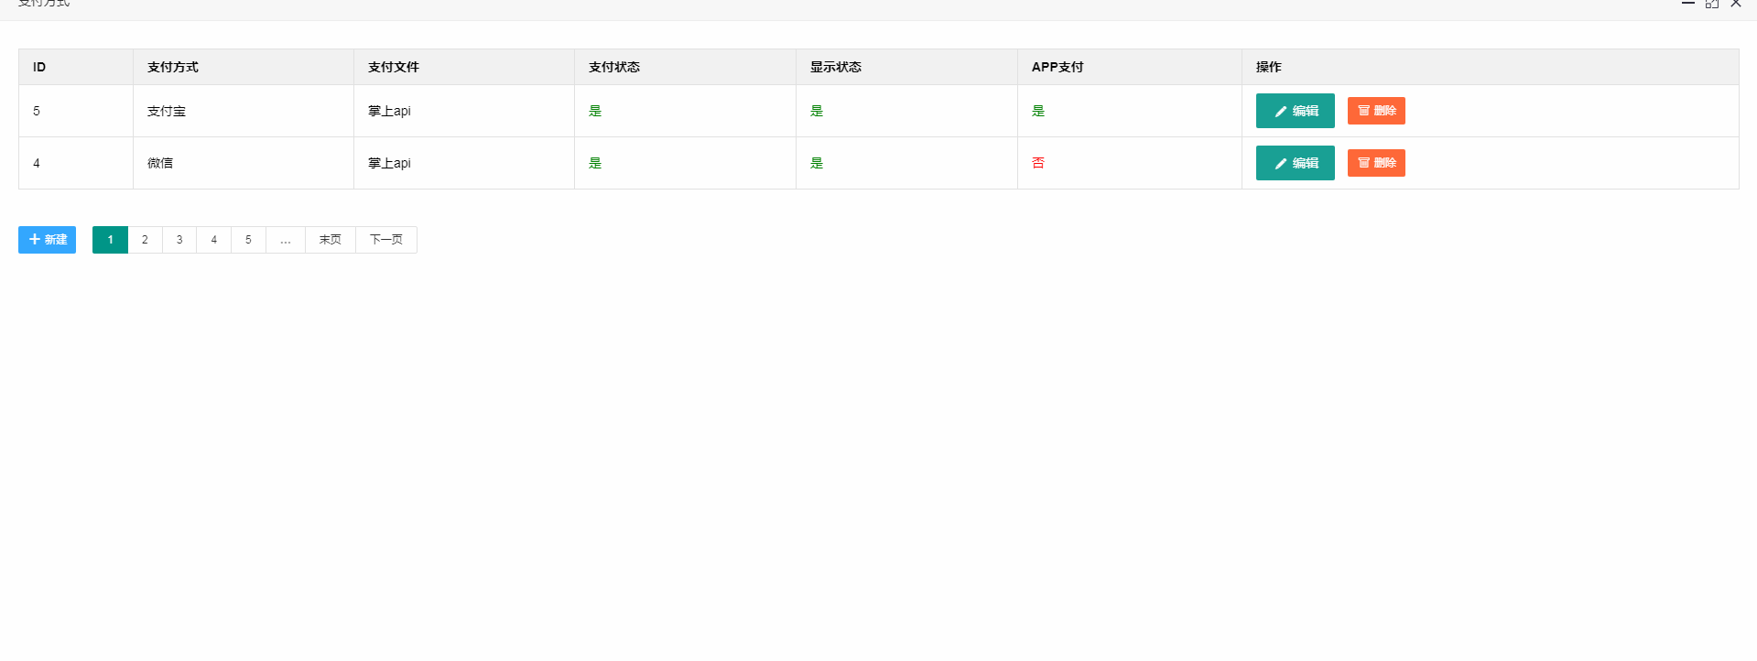The height and width of the screenshot is (661, 1757).
Task: Create a new entry with the 新建 button
Action: pos(47,240)
